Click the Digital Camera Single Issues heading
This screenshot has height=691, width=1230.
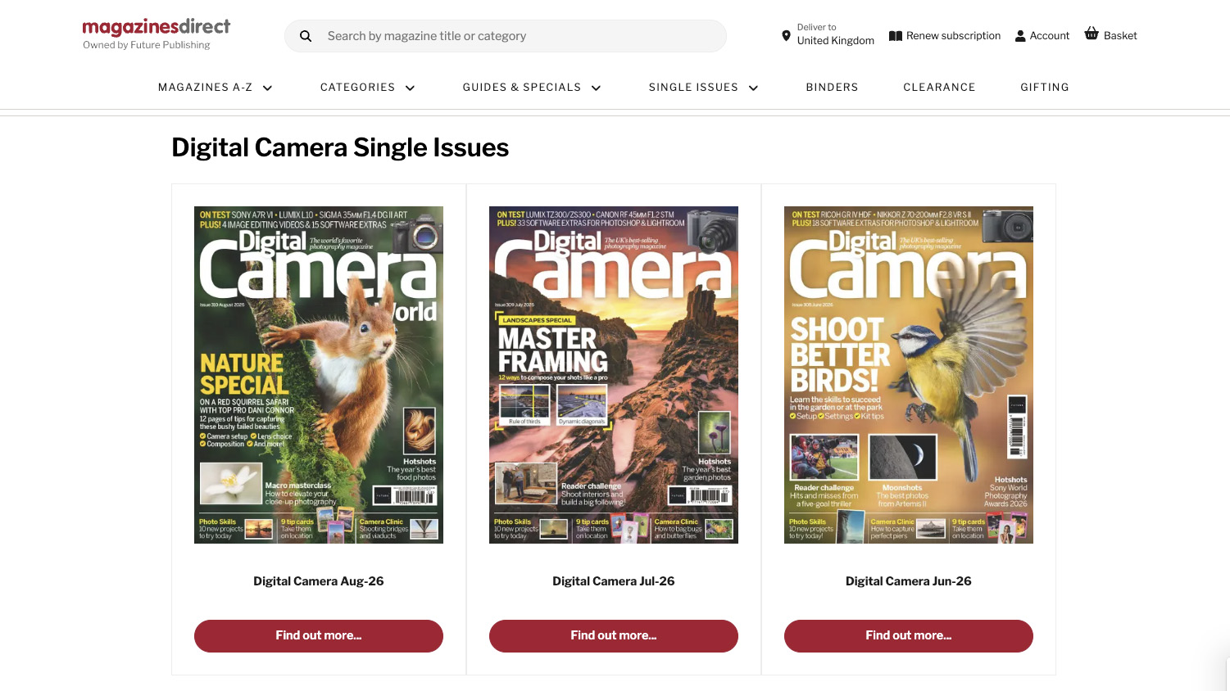tap(340, 147)
